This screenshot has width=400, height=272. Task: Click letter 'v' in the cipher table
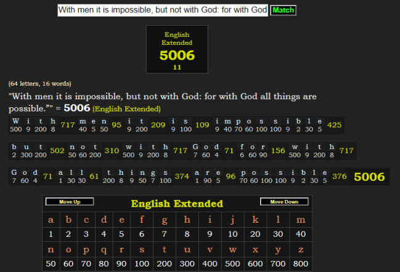point(210,250)
